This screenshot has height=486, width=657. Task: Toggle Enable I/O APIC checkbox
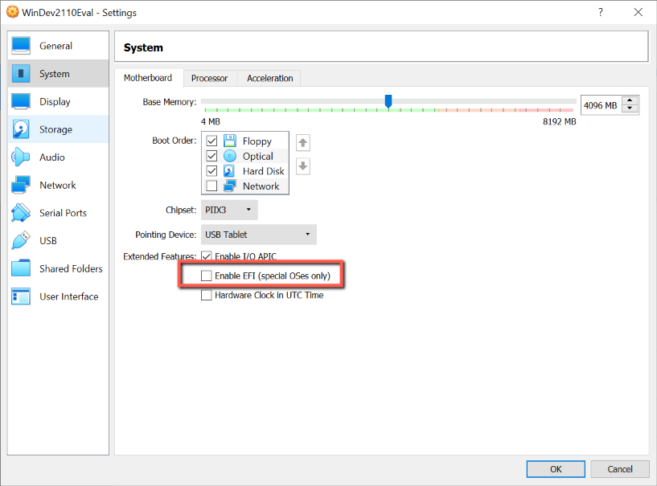click(x=206, y=255)
